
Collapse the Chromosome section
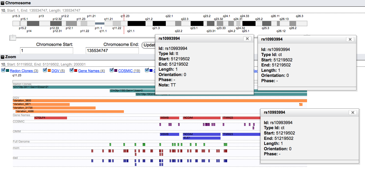click(3, 3)
